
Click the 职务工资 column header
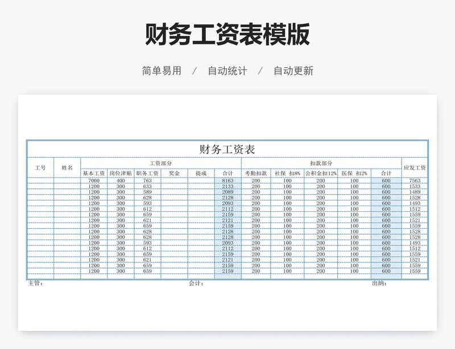tap(147, 173)
